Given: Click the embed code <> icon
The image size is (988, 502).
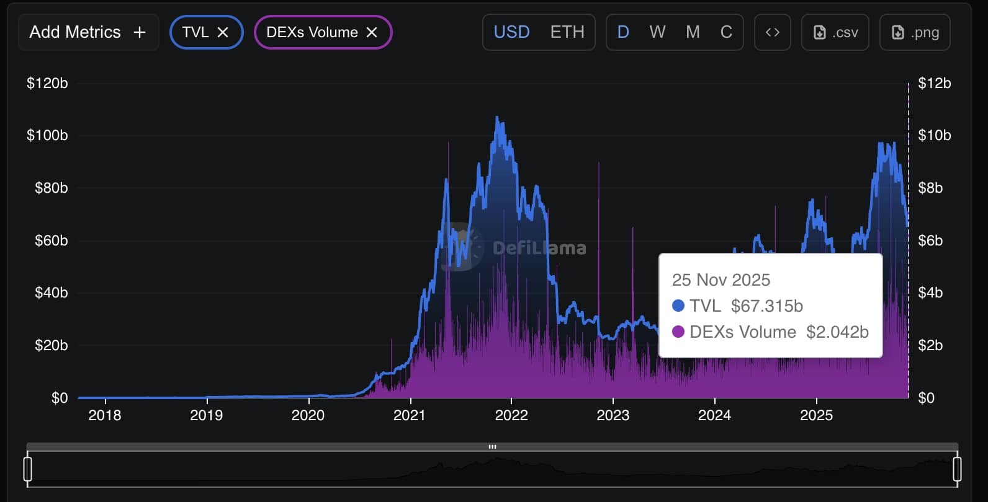Looking at the screenshot, I should [772, 32].
